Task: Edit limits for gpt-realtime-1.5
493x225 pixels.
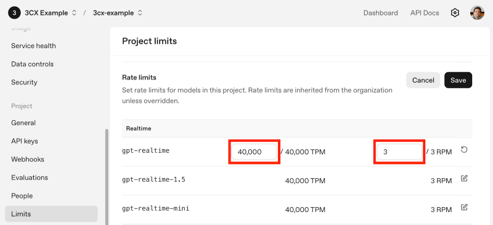Action: [x=464, y=178]
